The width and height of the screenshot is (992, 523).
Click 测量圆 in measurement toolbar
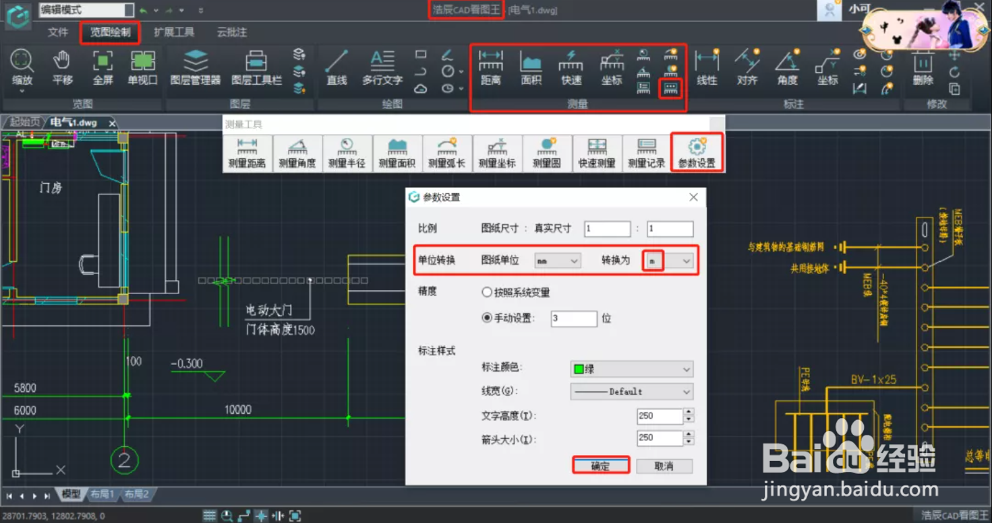coord(547,153)
